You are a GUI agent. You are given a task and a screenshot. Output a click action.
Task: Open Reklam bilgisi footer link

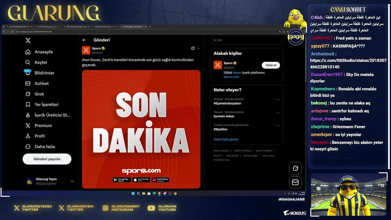point(250,156)
